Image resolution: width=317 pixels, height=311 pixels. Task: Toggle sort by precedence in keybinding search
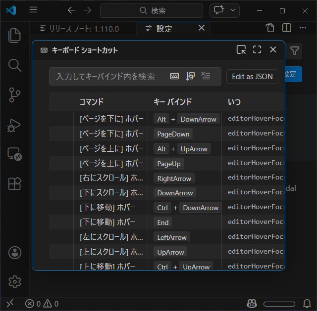[190, 76]
